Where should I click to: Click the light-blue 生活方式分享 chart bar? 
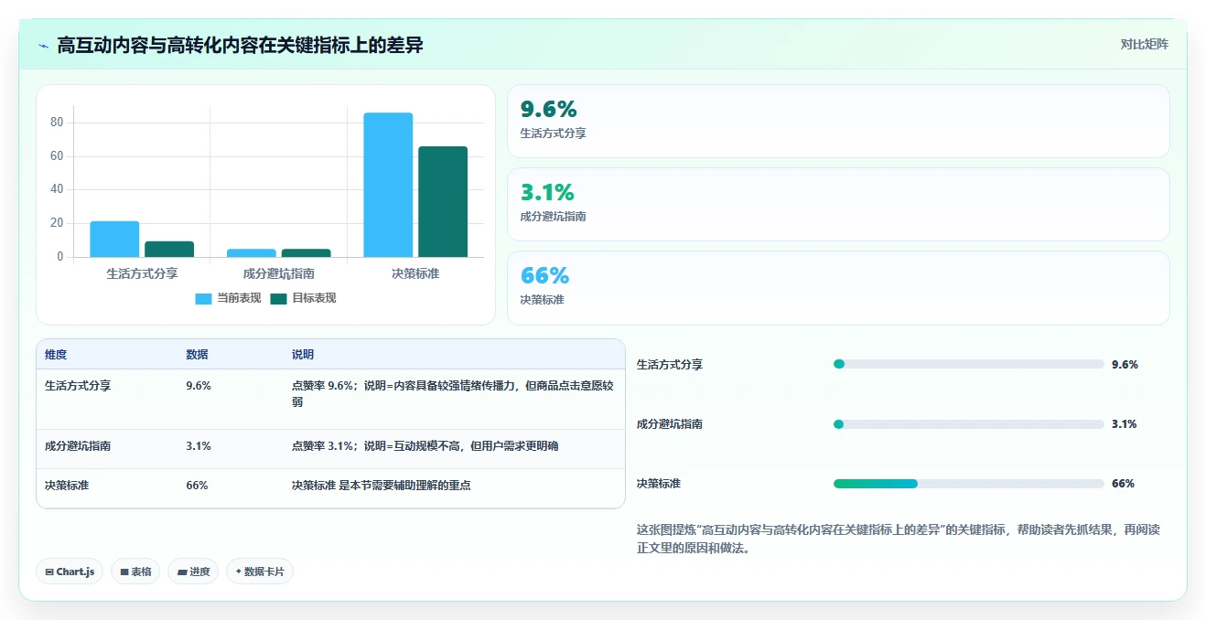pos(114,240)
